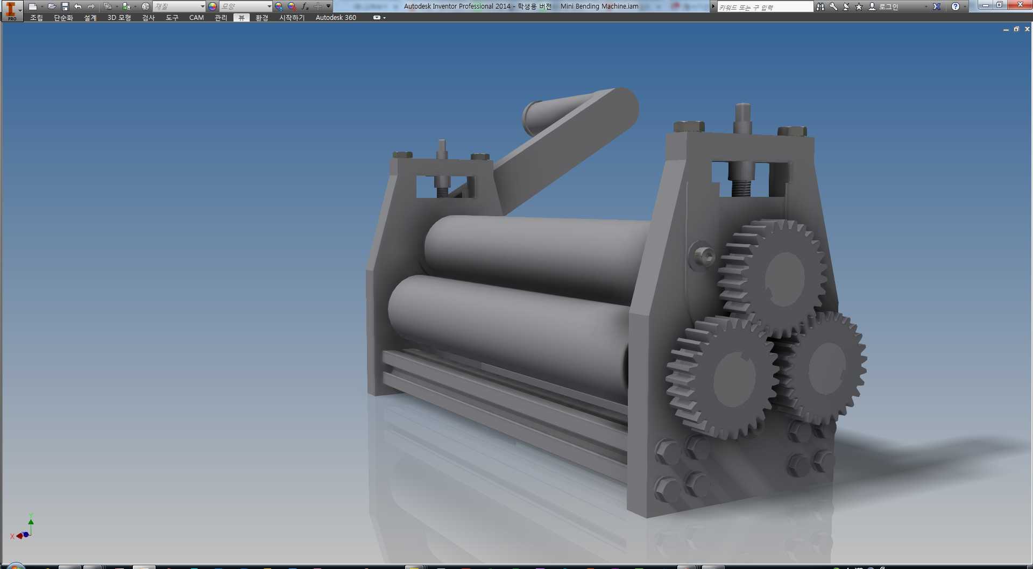Click the New file icon
This screenshot has width=1033, height=569.
pyautogui.click(x=33, y=6)
